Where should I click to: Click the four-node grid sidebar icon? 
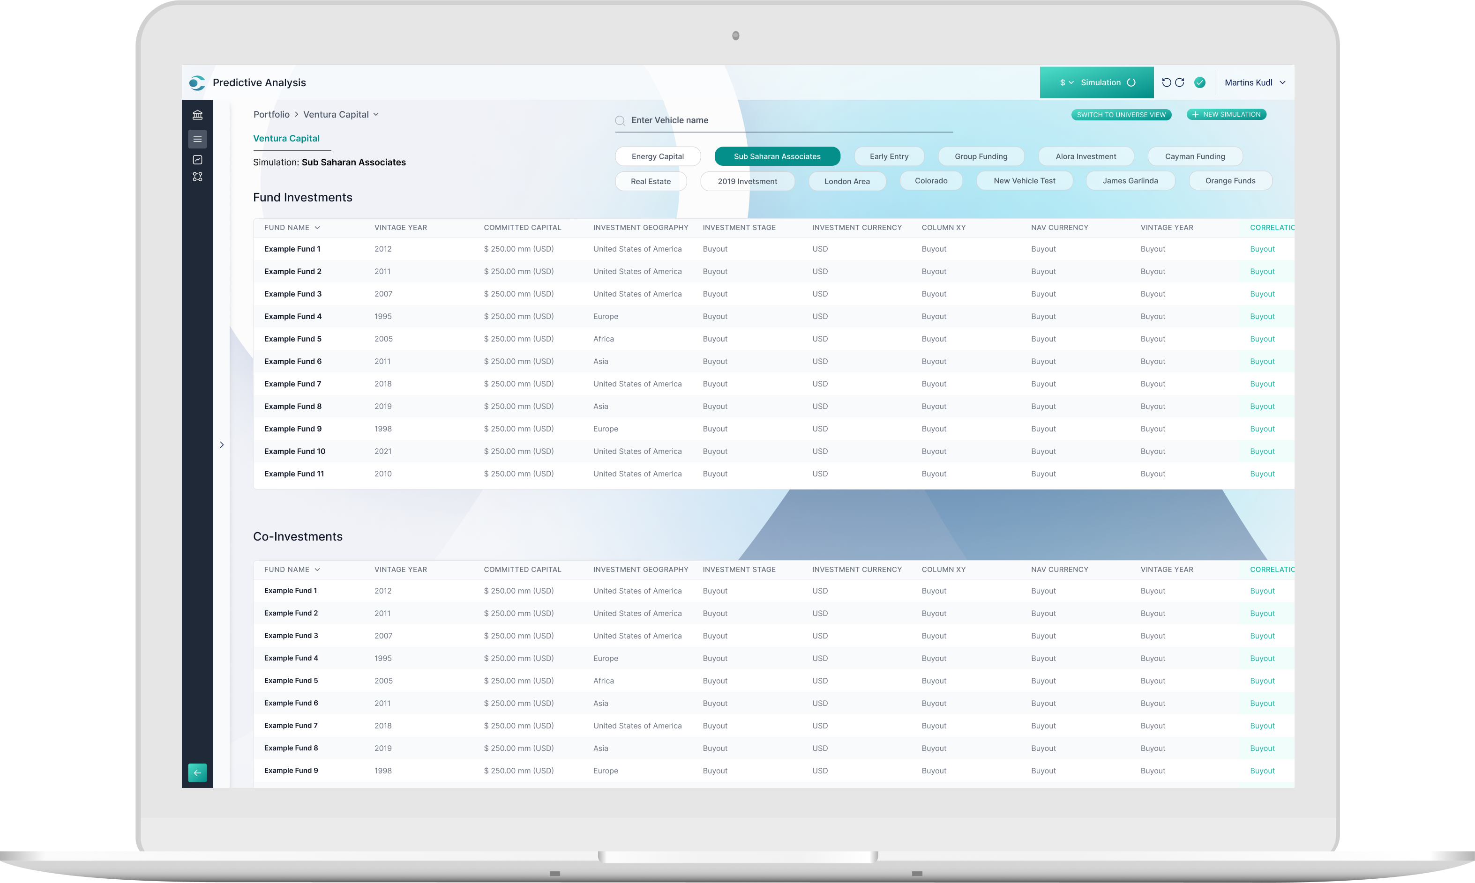[198, 177]
